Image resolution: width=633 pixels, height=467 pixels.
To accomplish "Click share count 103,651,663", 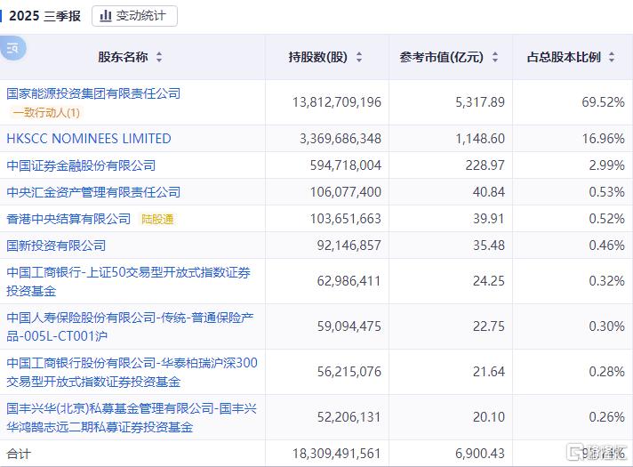I will tap(346, 219).
